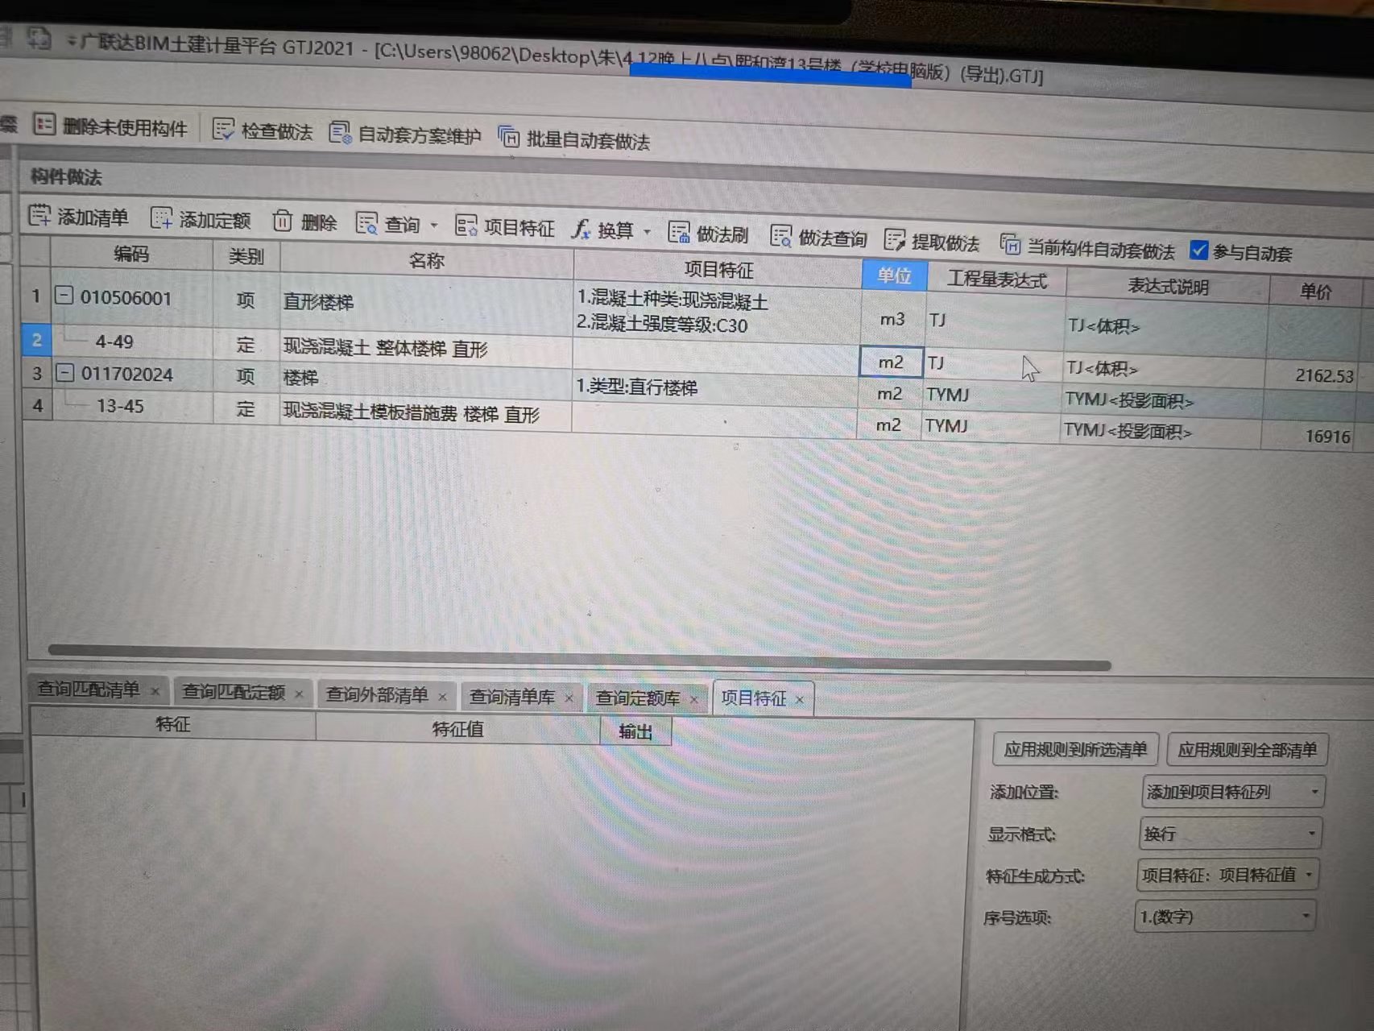Viewport: 1374px width, 1031px height.
Task: Click 应用规则到全部清单 button
Action: click(x=1247, y=750)
